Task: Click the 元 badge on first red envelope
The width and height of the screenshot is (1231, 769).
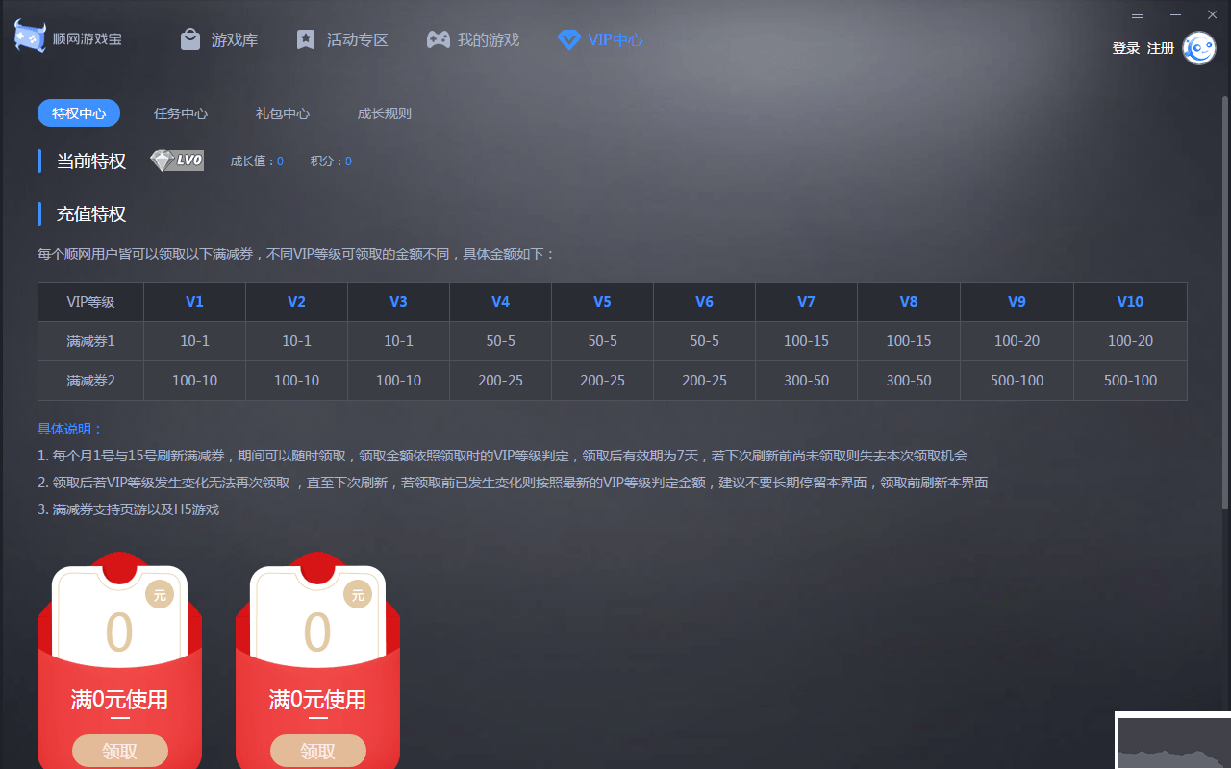Action: pos(160,595)
